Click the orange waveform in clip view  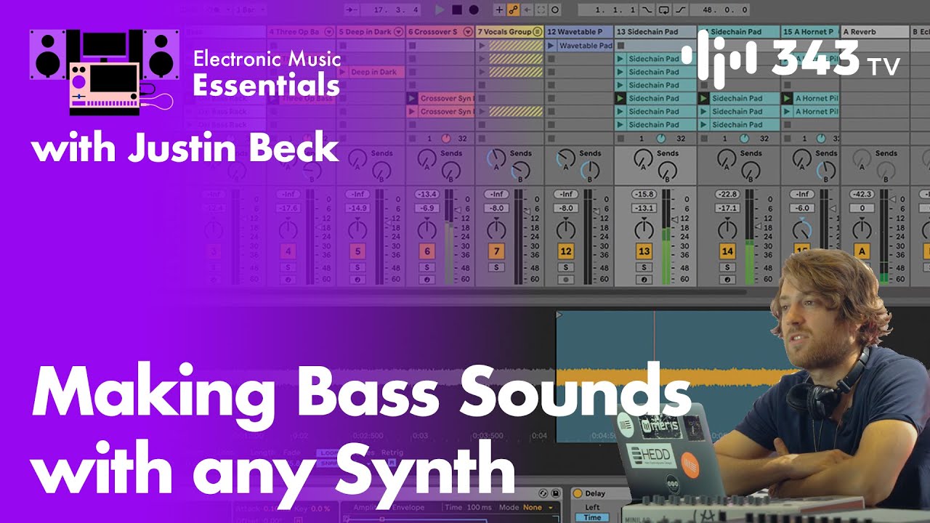(x=665, y=378)
